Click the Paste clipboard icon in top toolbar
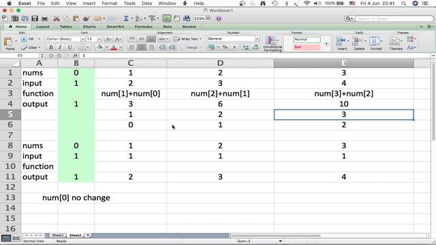The width and height of the screenshot is (436, 245). [x=76, y=18]
